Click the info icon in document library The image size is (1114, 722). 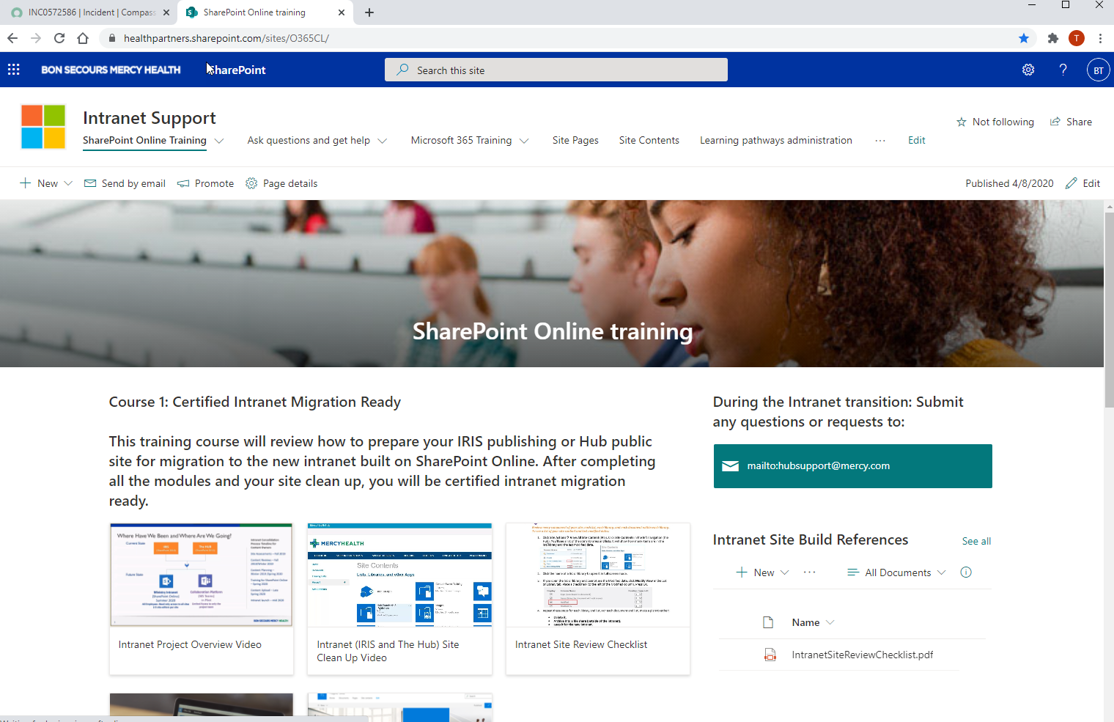(966, 572)
